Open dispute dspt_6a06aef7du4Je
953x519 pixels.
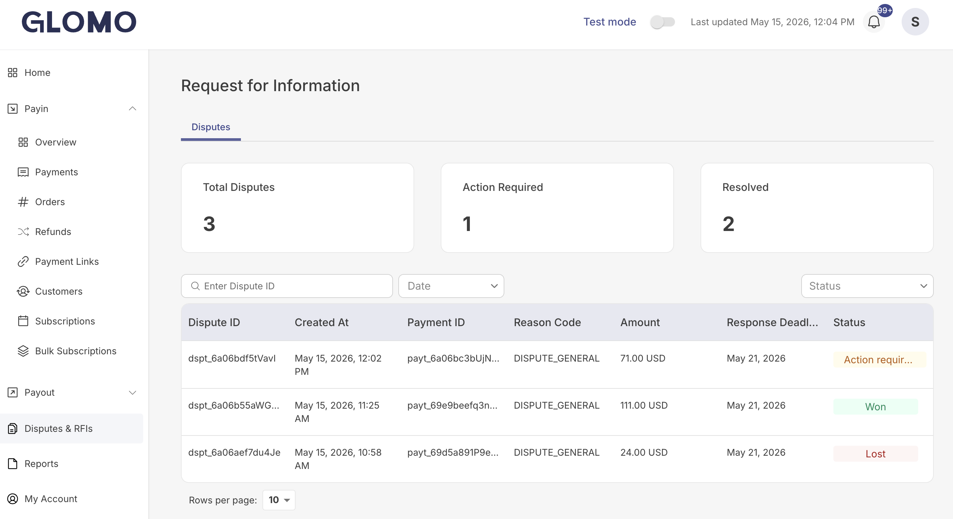(x=235, y=452)
